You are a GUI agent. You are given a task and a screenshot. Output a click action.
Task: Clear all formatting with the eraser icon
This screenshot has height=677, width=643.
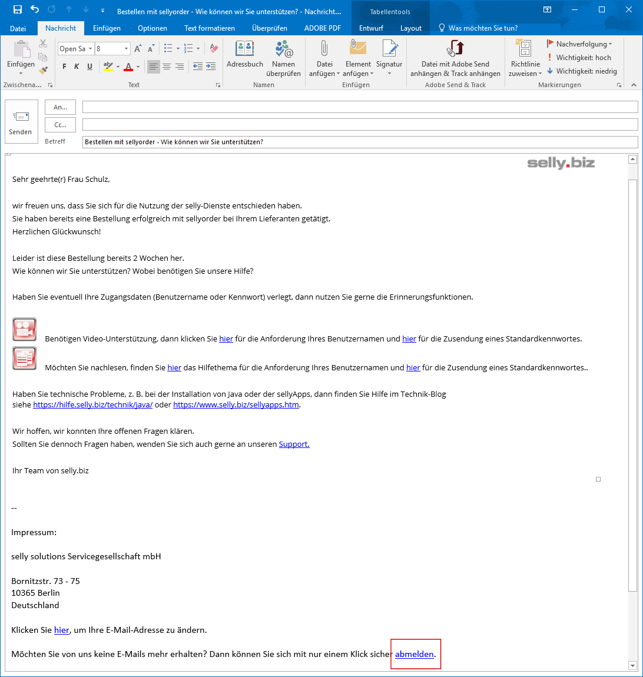click(214, 48)
